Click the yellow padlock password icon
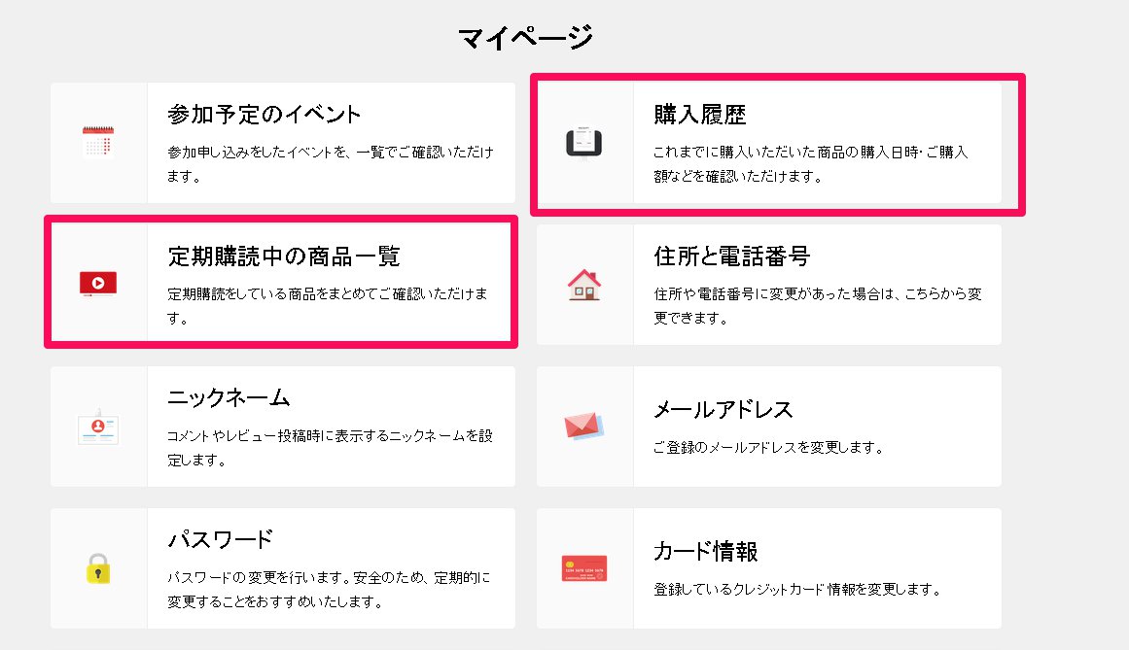The width and height of the screenshot is (1129, 650). pos(98,567)
